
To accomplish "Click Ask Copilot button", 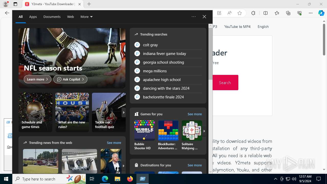I will click(x=70, y=79).
